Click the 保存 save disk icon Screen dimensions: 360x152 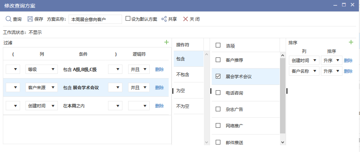pyautogui.click(x=30, y=19)
